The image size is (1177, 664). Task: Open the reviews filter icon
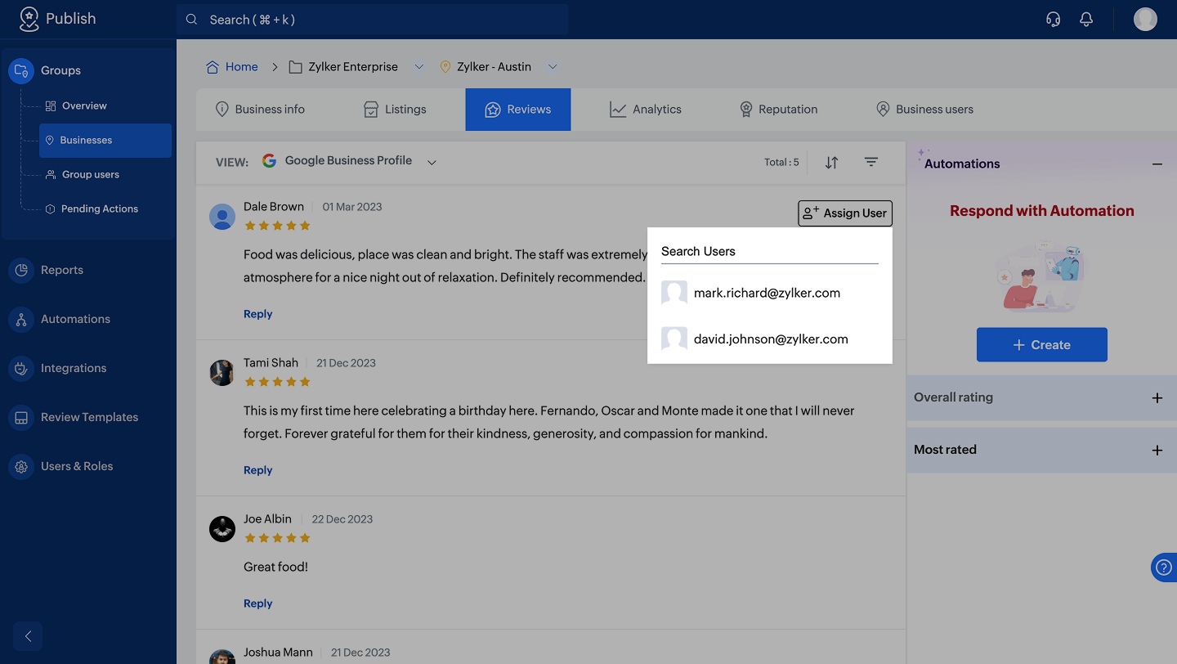coord(871,162)
